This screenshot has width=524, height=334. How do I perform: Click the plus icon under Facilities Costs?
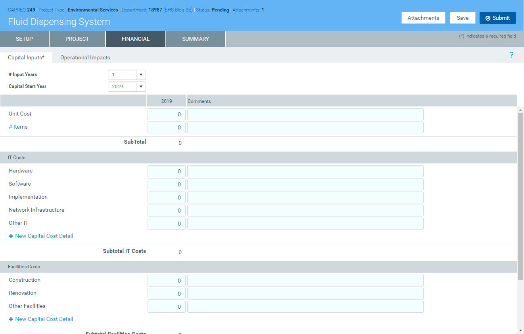click(11, 319)
